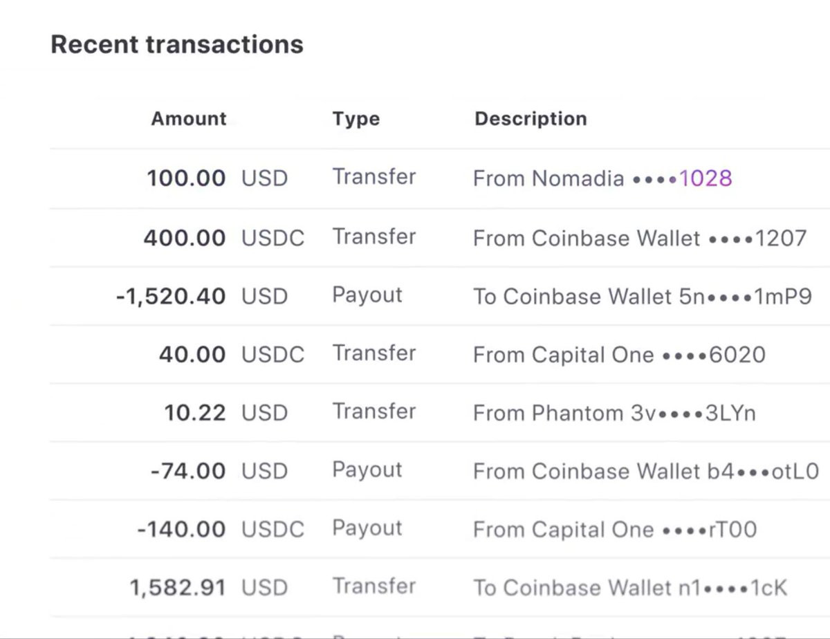The image size is (830, 639).
Task: Select the 10.22 USD Phantom transfer
Action: [440, 413]
